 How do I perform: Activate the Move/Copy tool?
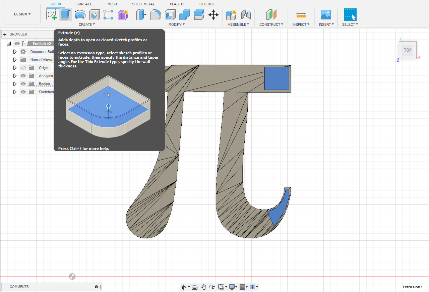click(213, 15)
